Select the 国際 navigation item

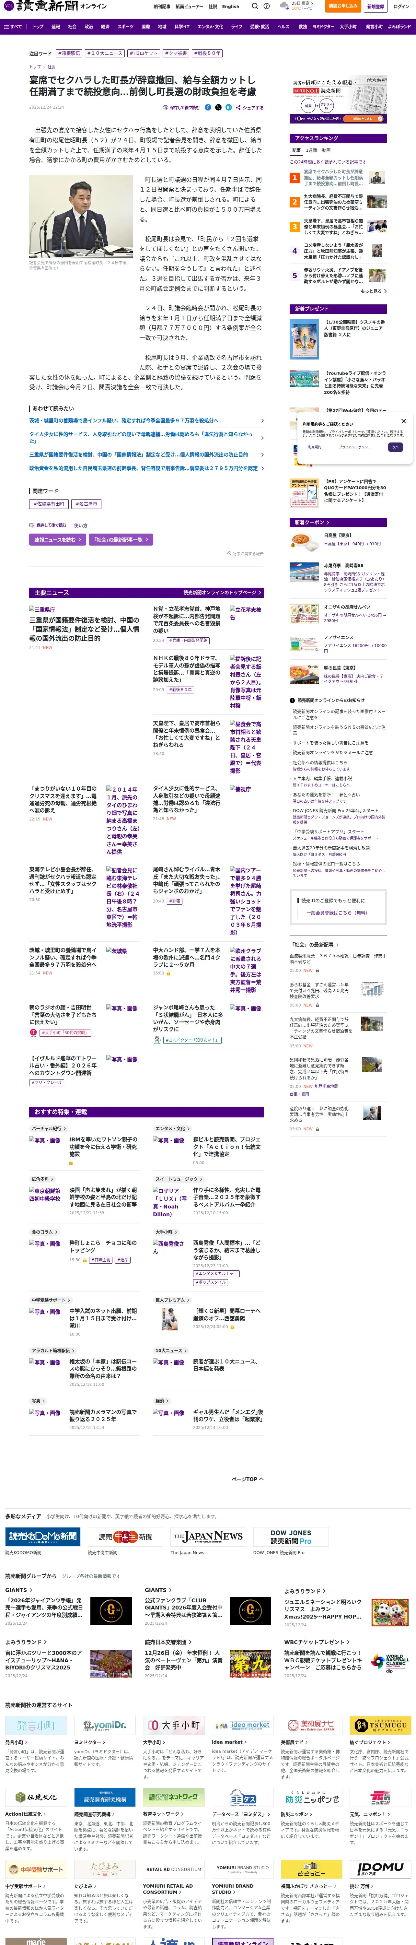pos(146,27)
